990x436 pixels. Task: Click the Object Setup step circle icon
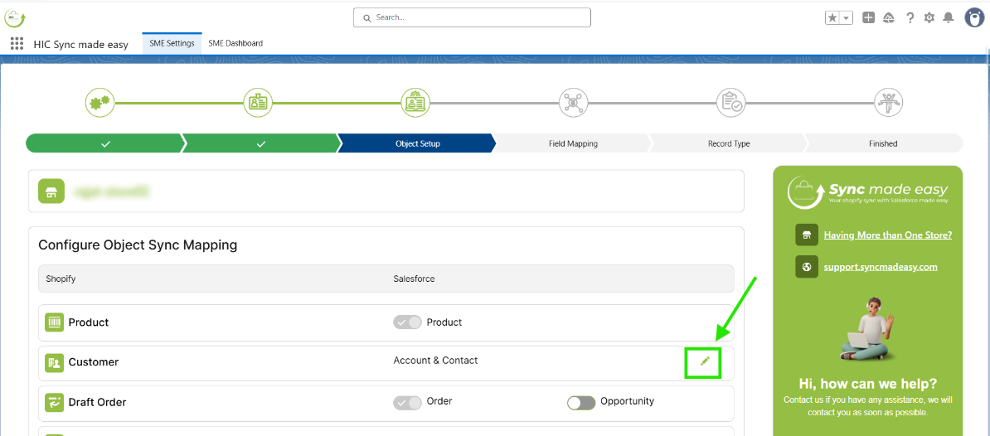415,102
